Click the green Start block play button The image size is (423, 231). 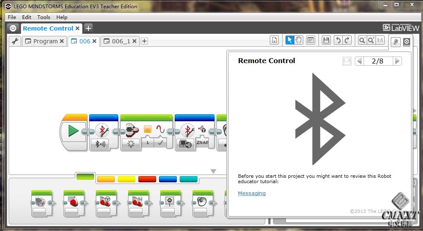coord(73,131)
